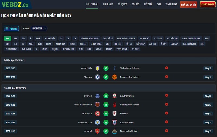Open the Tỷ lệ kèo menu
Screen dimensions: 217x137
(123, 4)
